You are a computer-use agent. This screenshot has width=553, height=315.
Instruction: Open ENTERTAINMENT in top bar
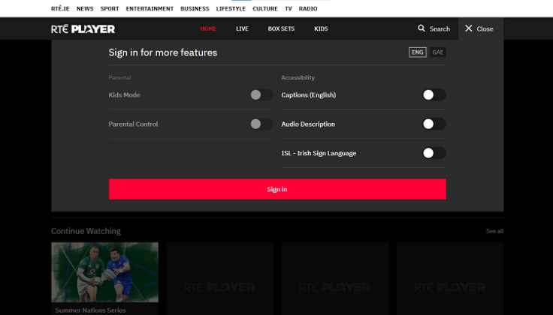pos(150,9)
